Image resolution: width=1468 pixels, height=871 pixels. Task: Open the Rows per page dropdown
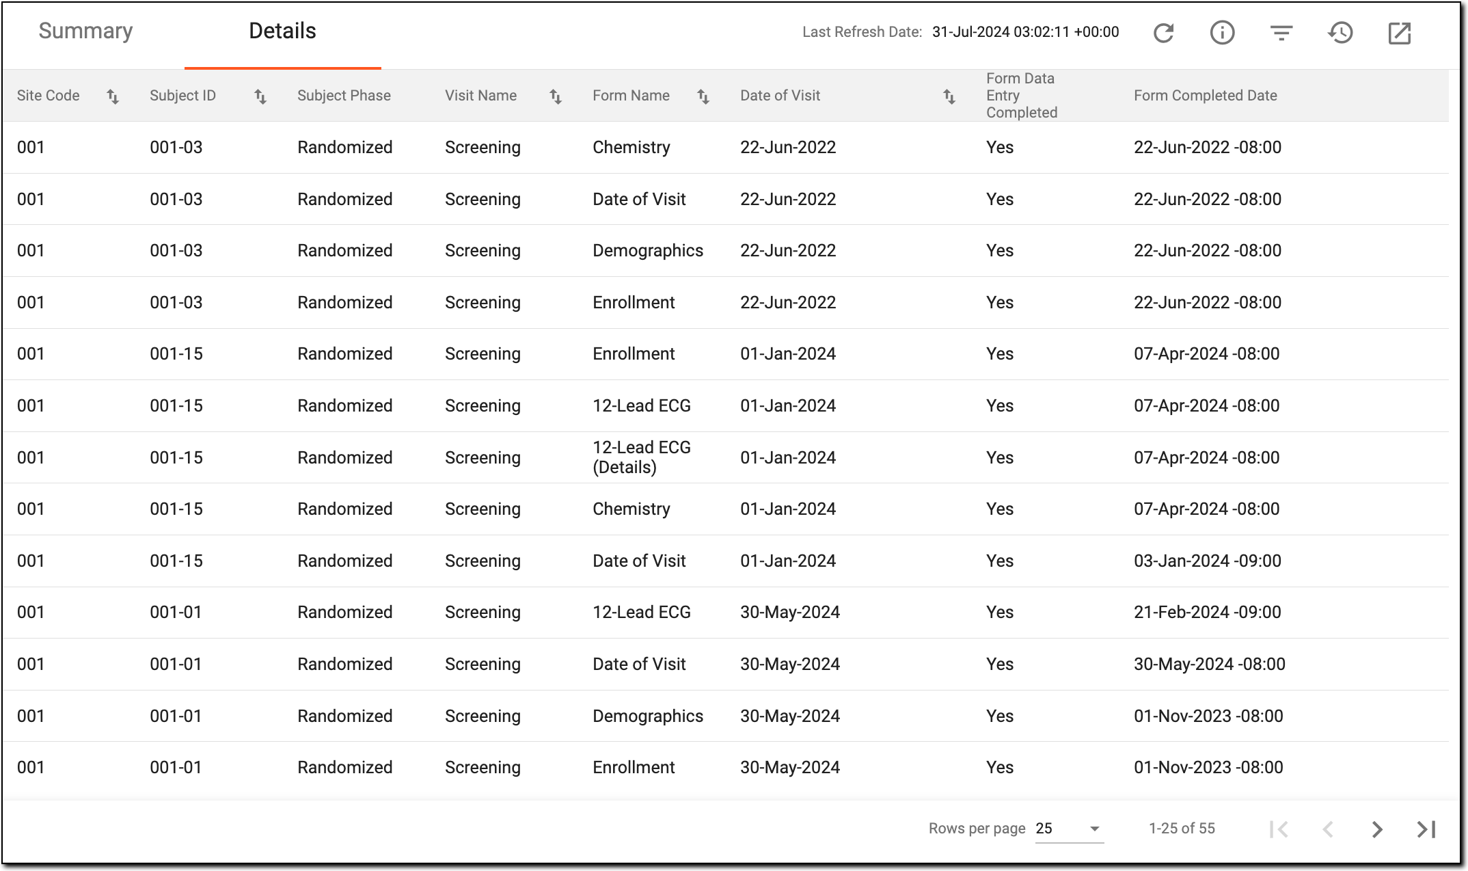coord(1070,829)
